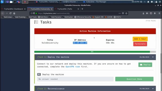Open Offensive Security bookmark
This screenshot has width=162, height=91.
point(83,17)
